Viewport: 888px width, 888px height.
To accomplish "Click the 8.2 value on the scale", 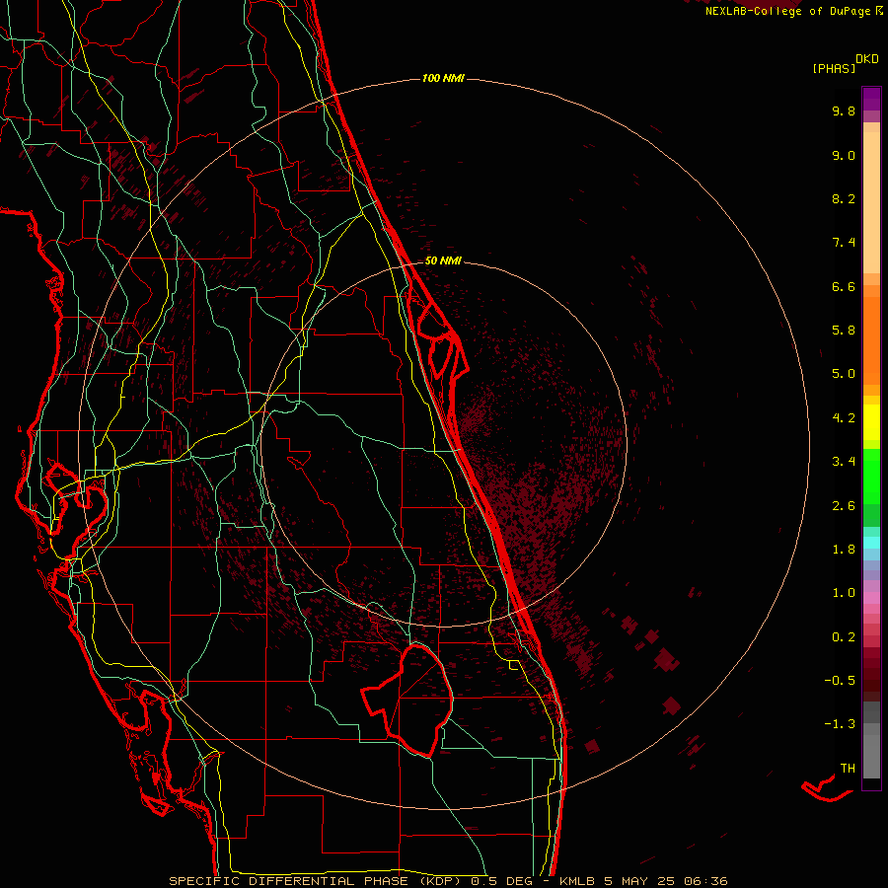I will (x=844, y=198).
